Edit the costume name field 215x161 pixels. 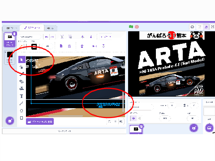(x=30, y=37)
